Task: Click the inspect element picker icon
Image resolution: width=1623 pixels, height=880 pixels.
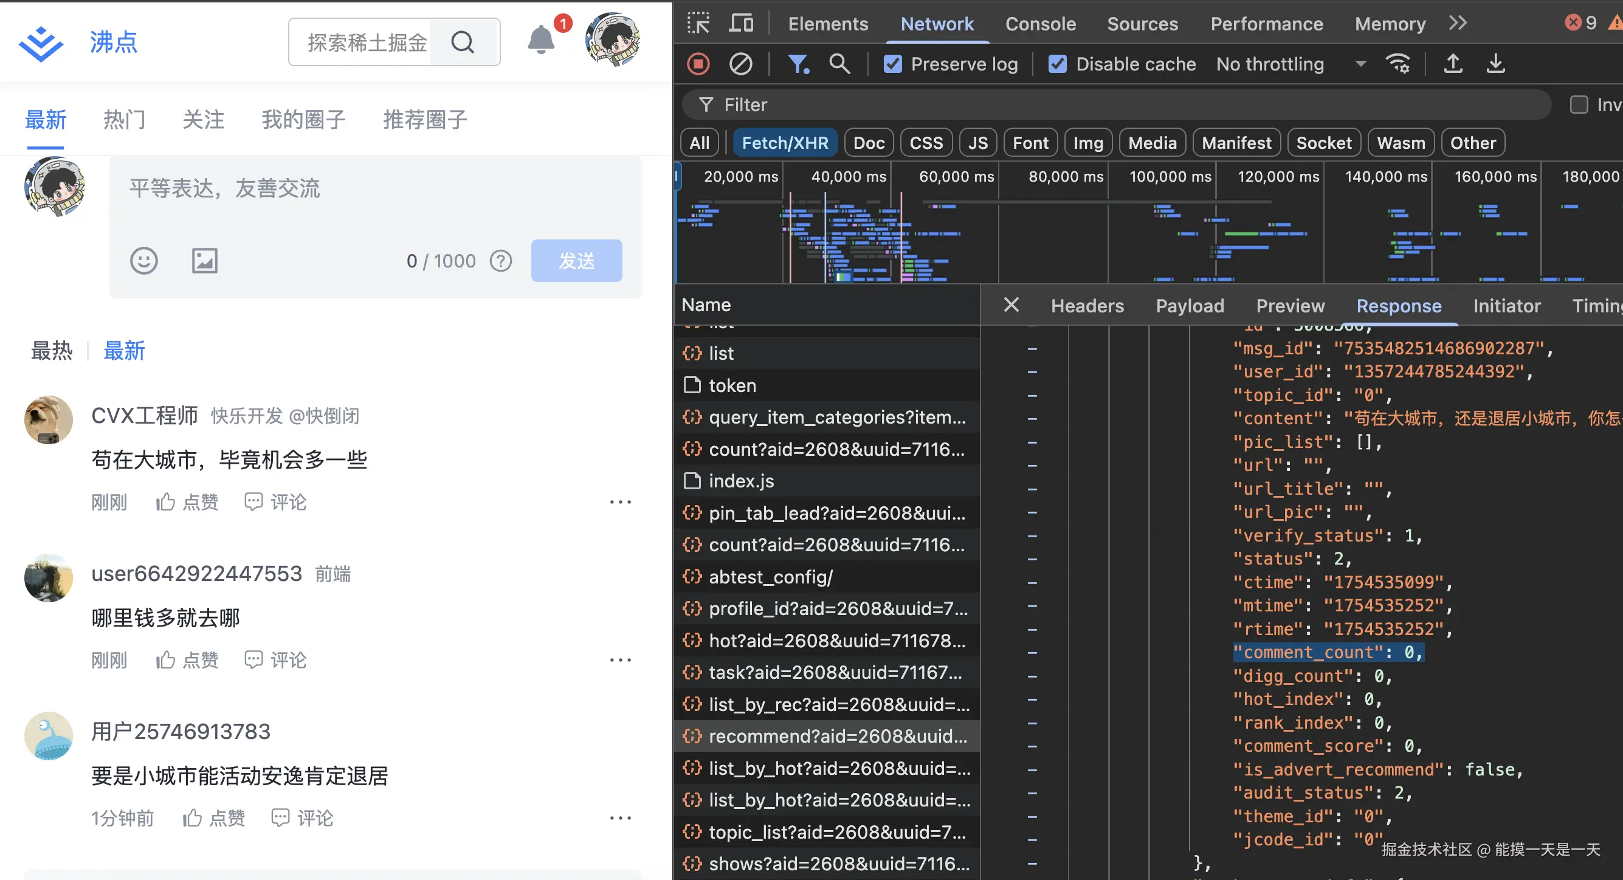Action: click(698, 23)
